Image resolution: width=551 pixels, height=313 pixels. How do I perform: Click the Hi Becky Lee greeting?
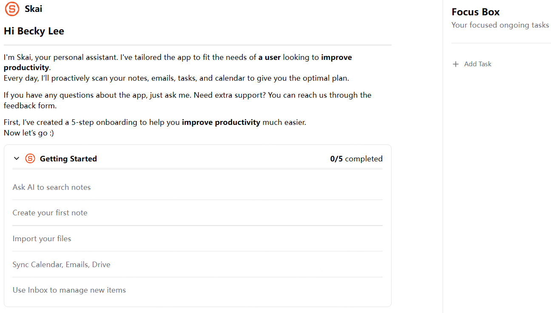pos(34,31)
